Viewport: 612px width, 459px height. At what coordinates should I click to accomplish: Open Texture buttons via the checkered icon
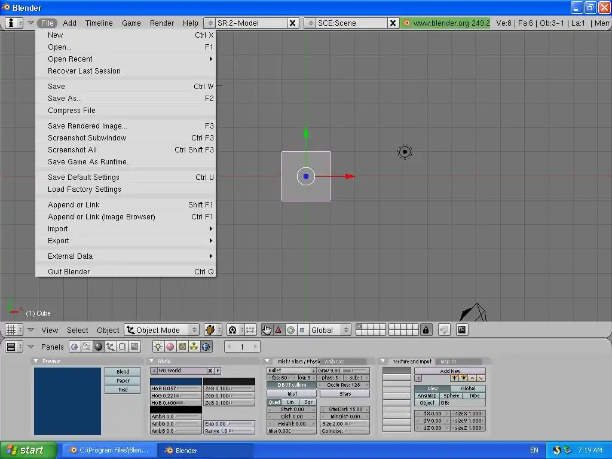point(182,347)
